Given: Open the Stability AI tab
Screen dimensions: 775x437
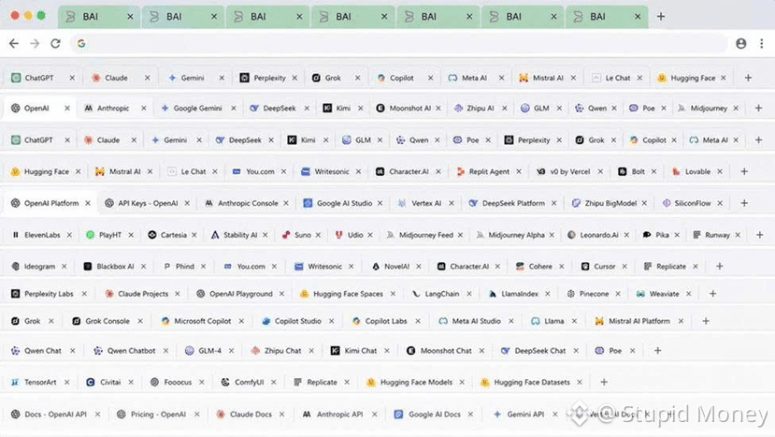Looking at the screenshot, I should [239, 235].
